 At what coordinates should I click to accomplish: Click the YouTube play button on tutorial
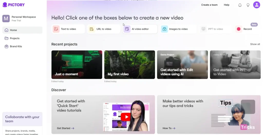coord(126,117)
